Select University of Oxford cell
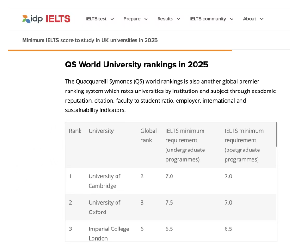Viewport: 301px width, 248px height. pyautogui.click(x=104, y=207)
